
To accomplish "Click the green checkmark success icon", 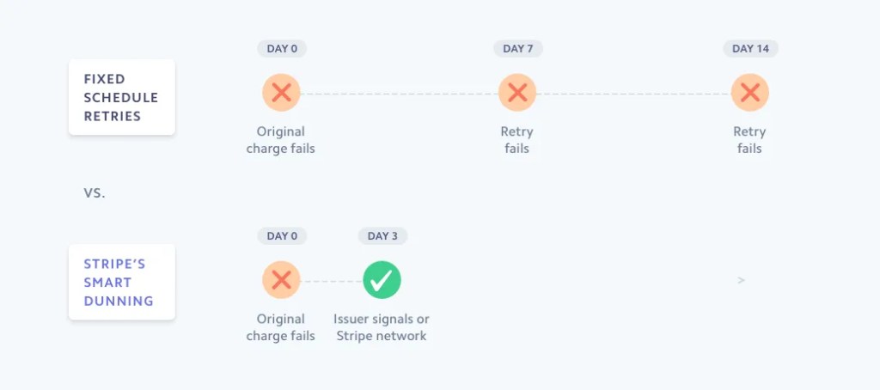I will coord(382,279).
